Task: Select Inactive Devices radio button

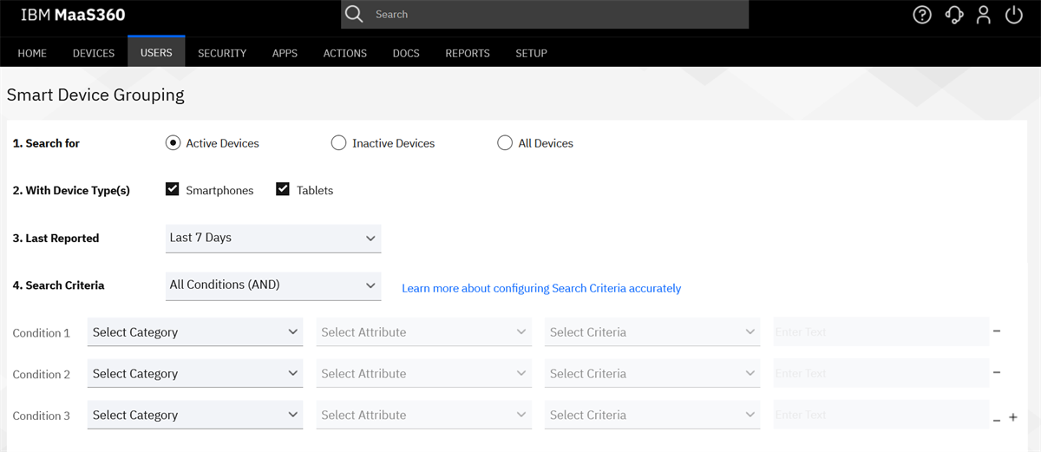Action: (x=338, y=143)
